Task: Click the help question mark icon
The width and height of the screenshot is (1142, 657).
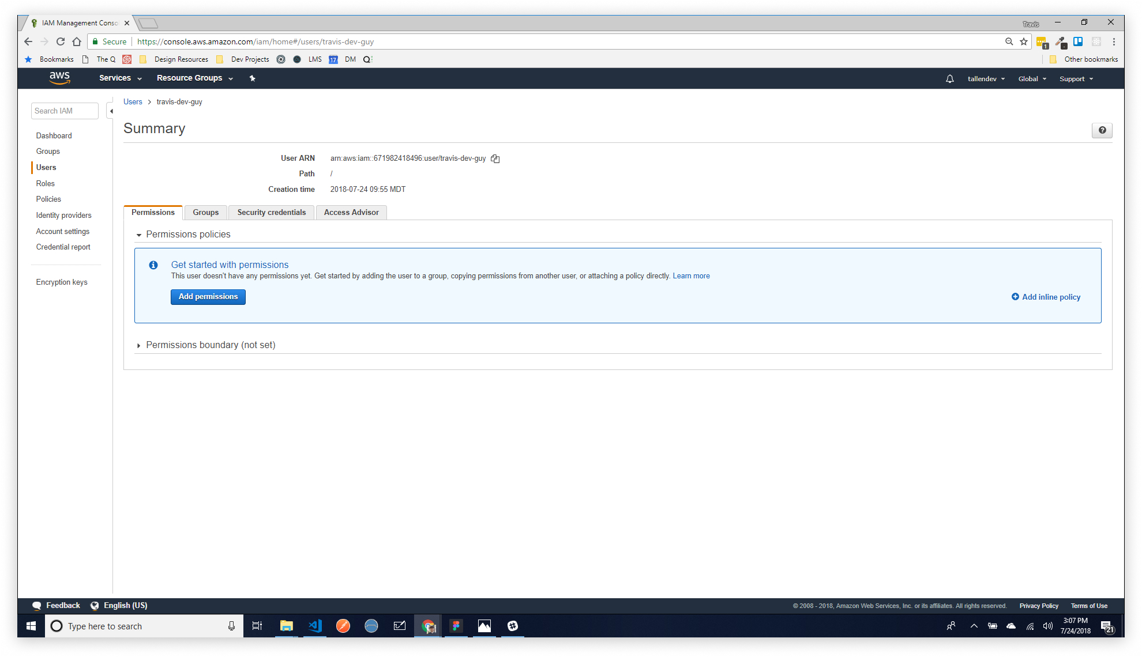Action: (1102, 130)
